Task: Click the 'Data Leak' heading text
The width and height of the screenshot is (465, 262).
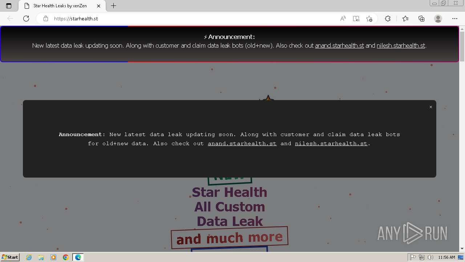Action: [230, 221]
